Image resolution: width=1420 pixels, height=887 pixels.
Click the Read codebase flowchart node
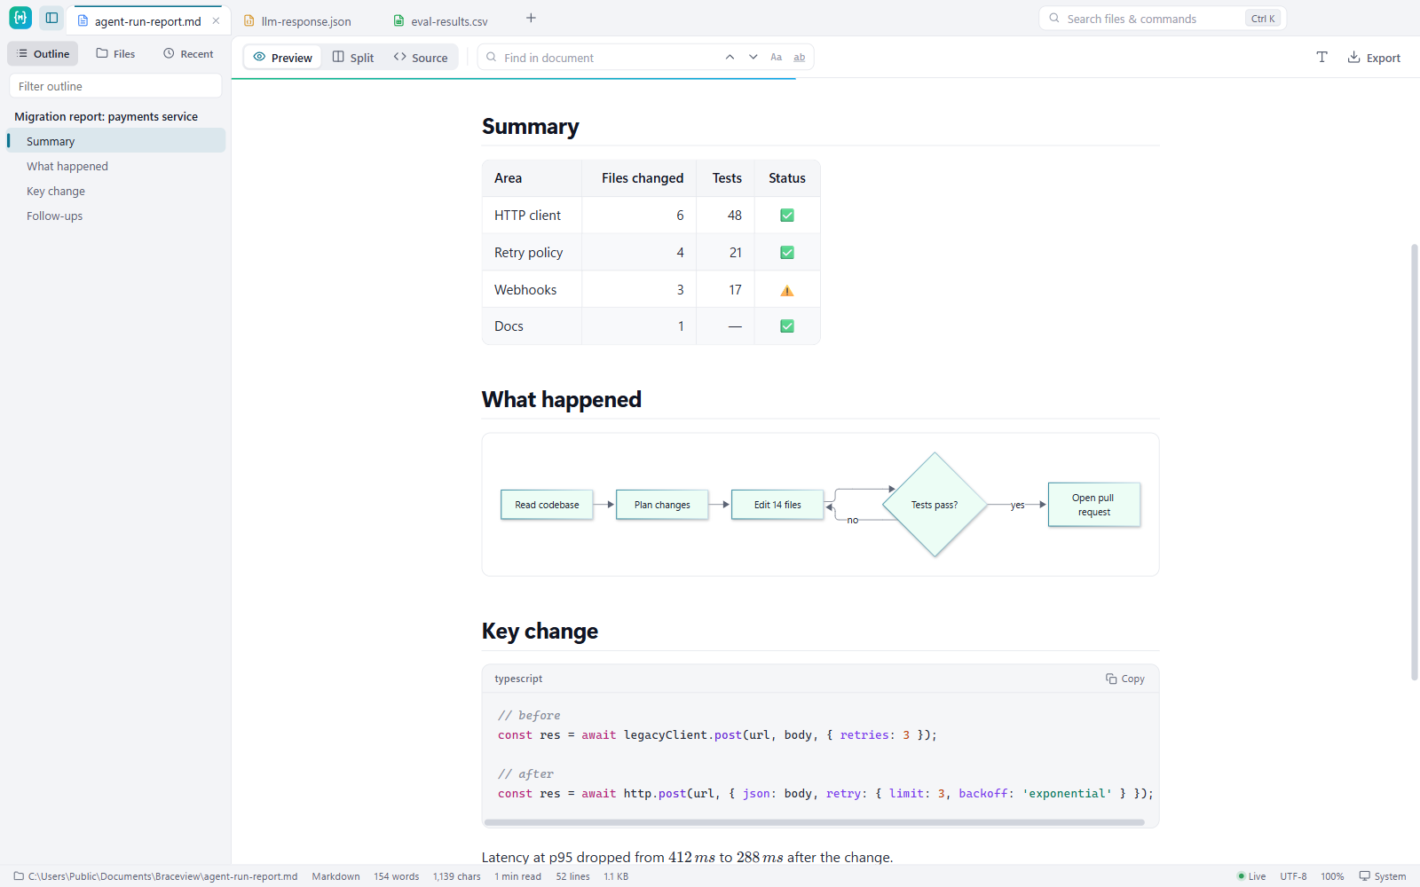click(547, 505)
